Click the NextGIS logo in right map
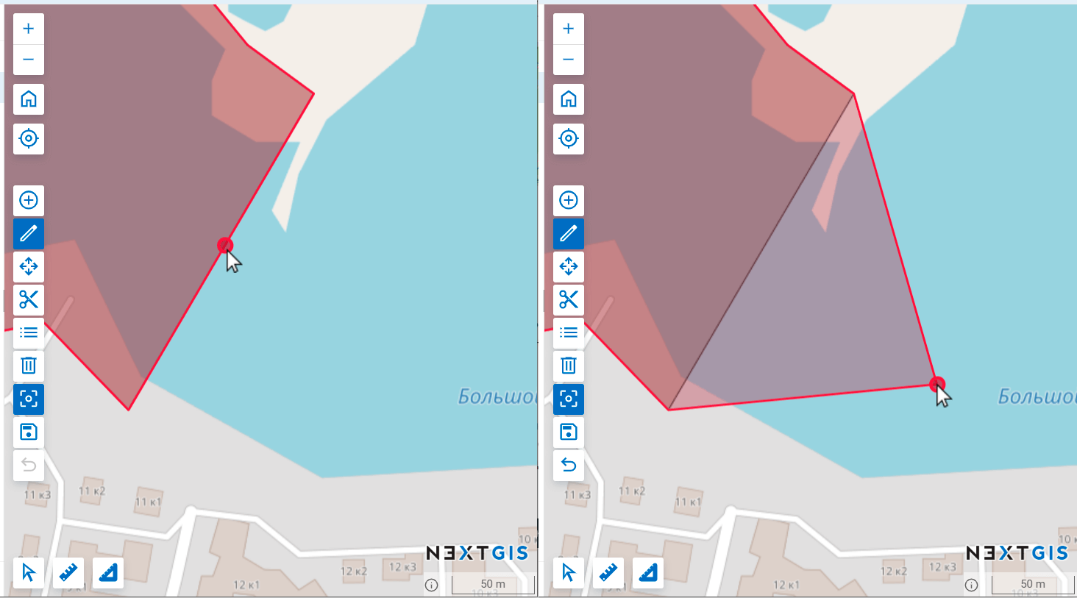 click(x=1017, y=553)
